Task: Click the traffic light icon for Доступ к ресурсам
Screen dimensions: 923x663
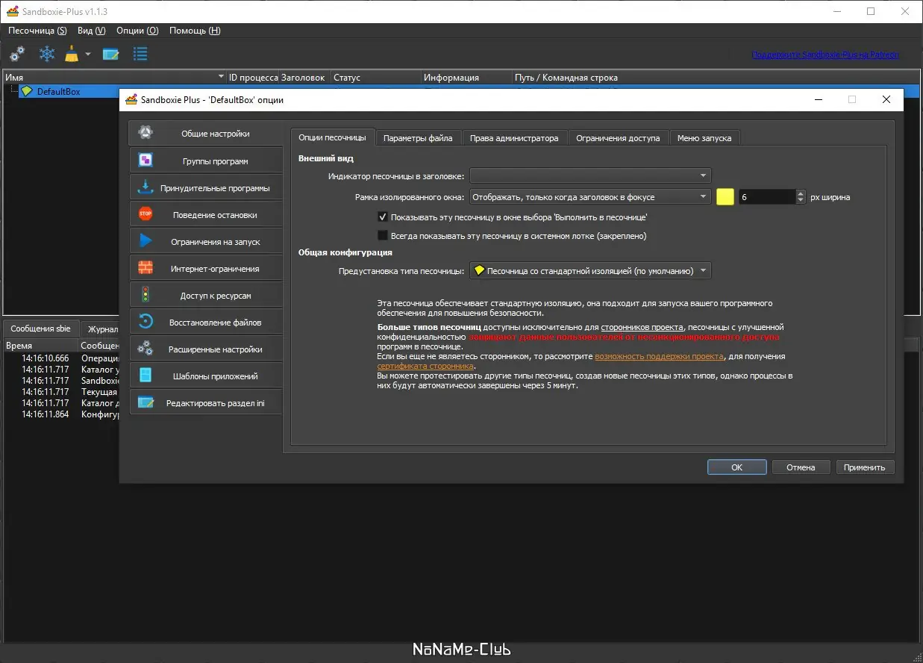Action: coord(146,295)
